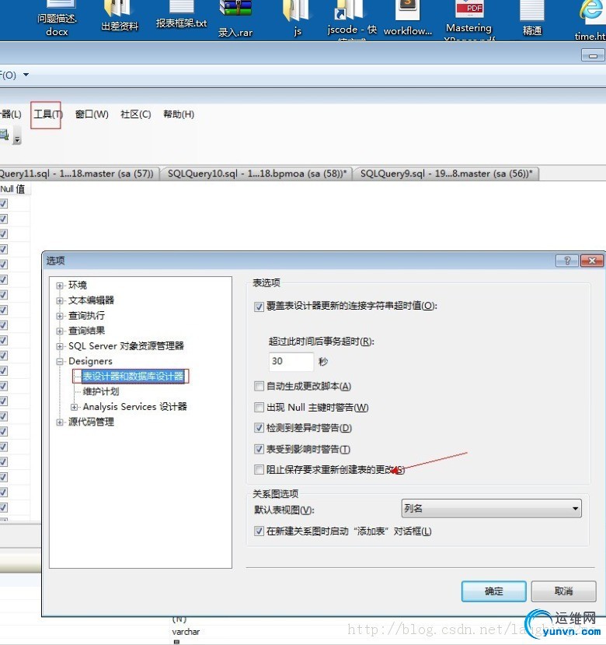
Task: Open the jscode shortcut icon
Action: pyautogui.click(x=352, y=19)
